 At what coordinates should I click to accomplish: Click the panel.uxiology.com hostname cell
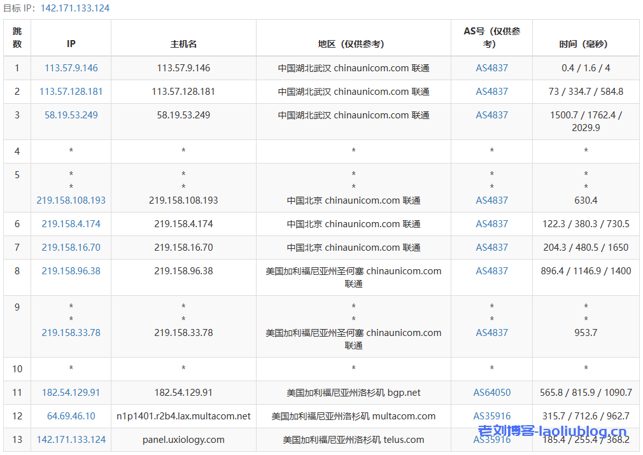point(183,439)
